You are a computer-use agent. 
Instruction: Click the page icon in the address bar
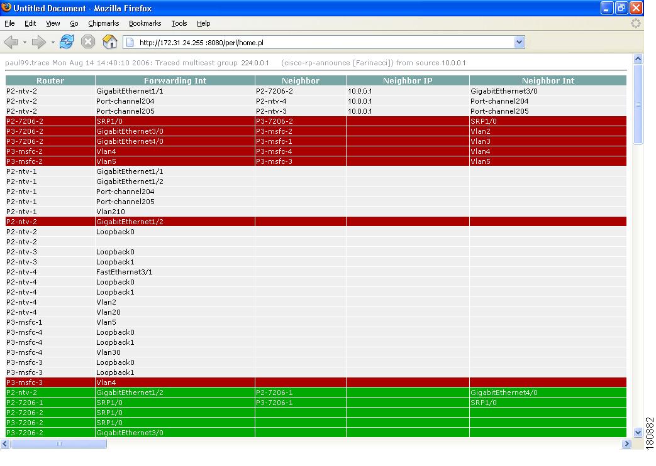click(130, 42)
